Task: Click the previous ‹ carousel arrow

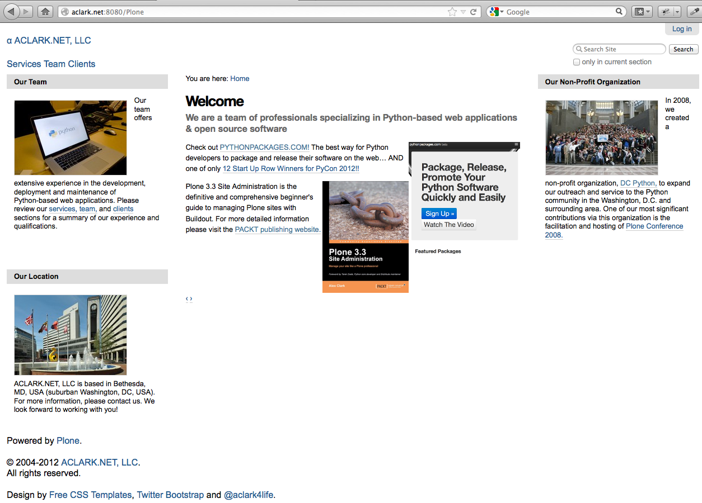Action: pos(187,298)
